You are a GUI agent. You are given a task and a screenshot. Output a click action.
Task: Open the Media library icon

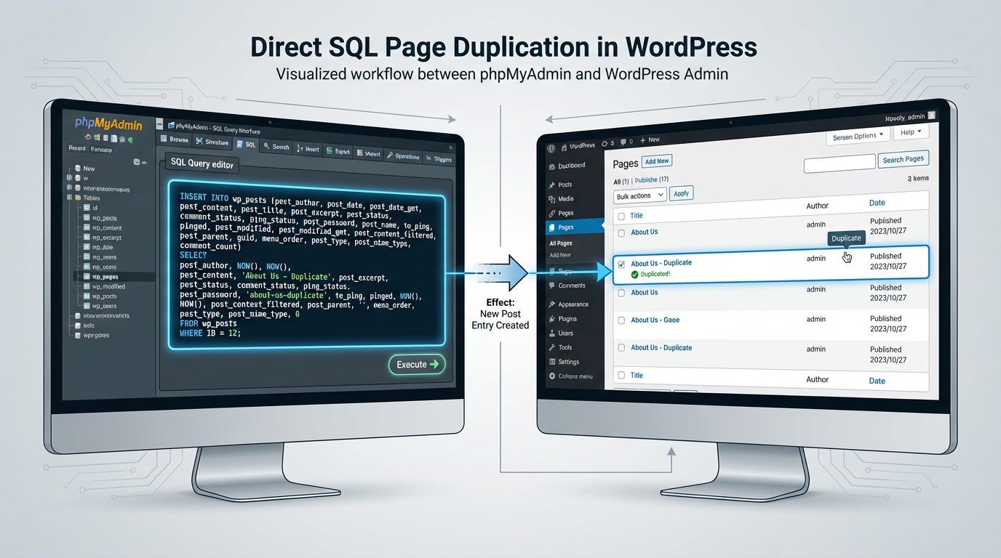(551, 198)
